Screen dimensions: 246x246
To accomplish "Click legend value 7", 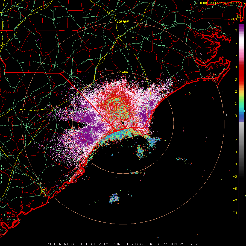I will click(236, 31).
